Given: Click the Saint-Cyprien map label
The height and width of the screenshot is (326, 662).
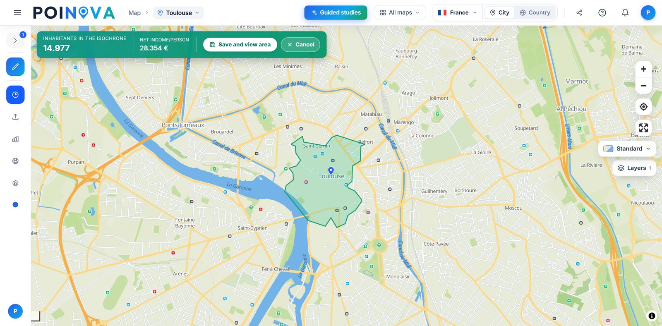Looking at the screenshot, I should (x=252, y=228).
